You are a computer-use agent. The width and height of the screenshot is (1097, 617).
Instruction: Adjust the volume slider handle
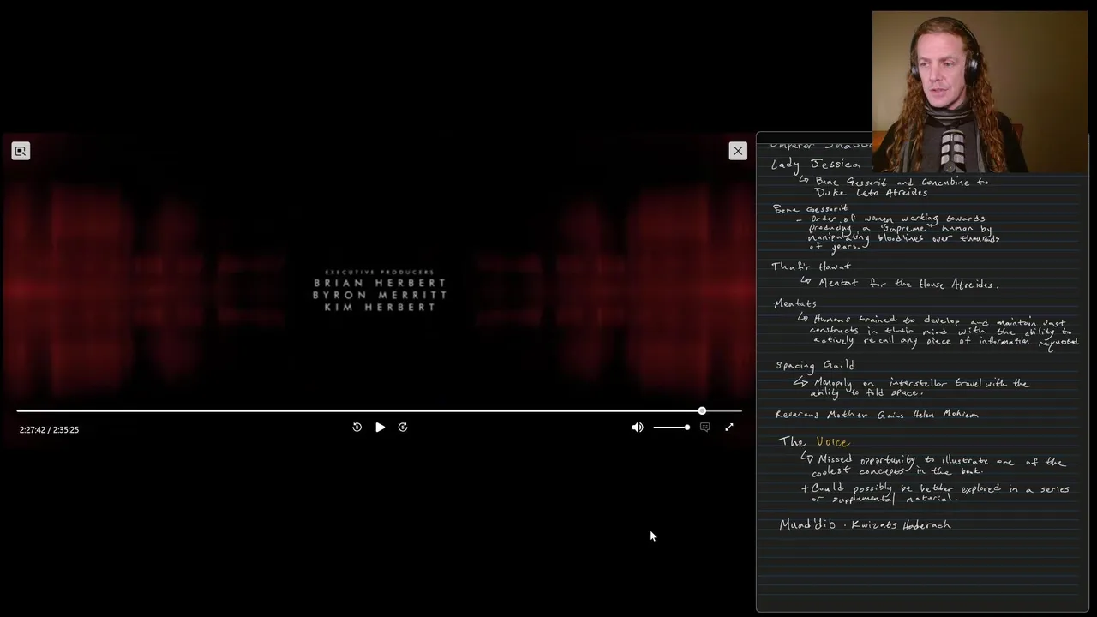tap(687, 427)
